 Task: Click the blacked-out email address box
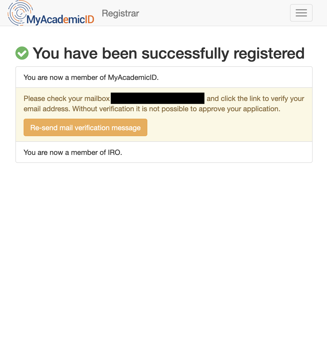(157, 98)
